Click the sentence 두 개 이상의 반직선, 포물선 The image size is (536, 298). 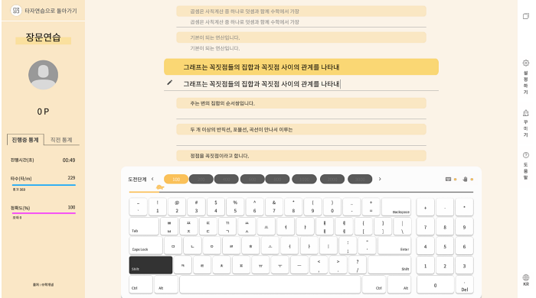[301, 130]
